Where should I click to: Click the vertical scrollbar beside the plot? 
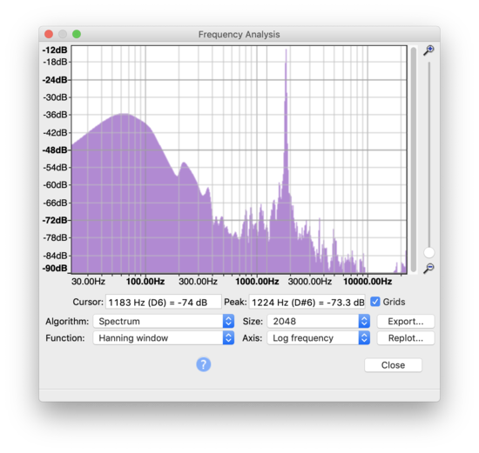(x=414, y=159)
